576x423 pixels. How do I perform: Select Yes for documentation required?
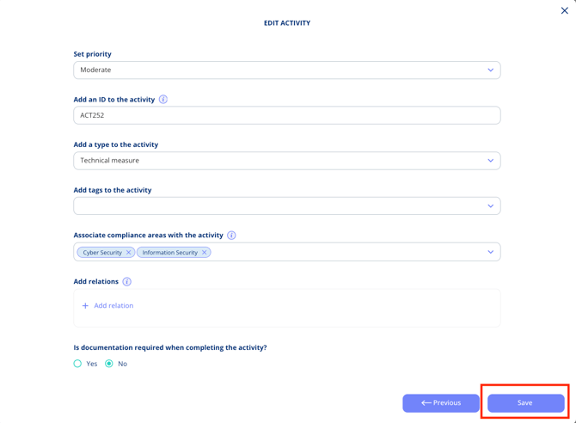point(78,364)
